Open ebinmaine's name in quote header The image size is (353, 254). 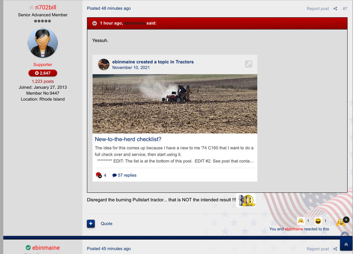[135, 23]
